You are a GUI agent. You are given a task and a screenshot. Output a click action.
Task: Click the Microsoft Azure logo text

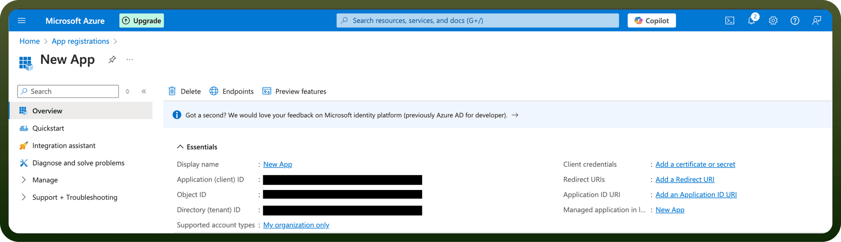click(75, 21)
